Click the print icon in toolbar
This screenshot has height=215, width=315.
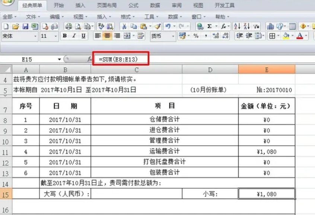click(69, 26)
